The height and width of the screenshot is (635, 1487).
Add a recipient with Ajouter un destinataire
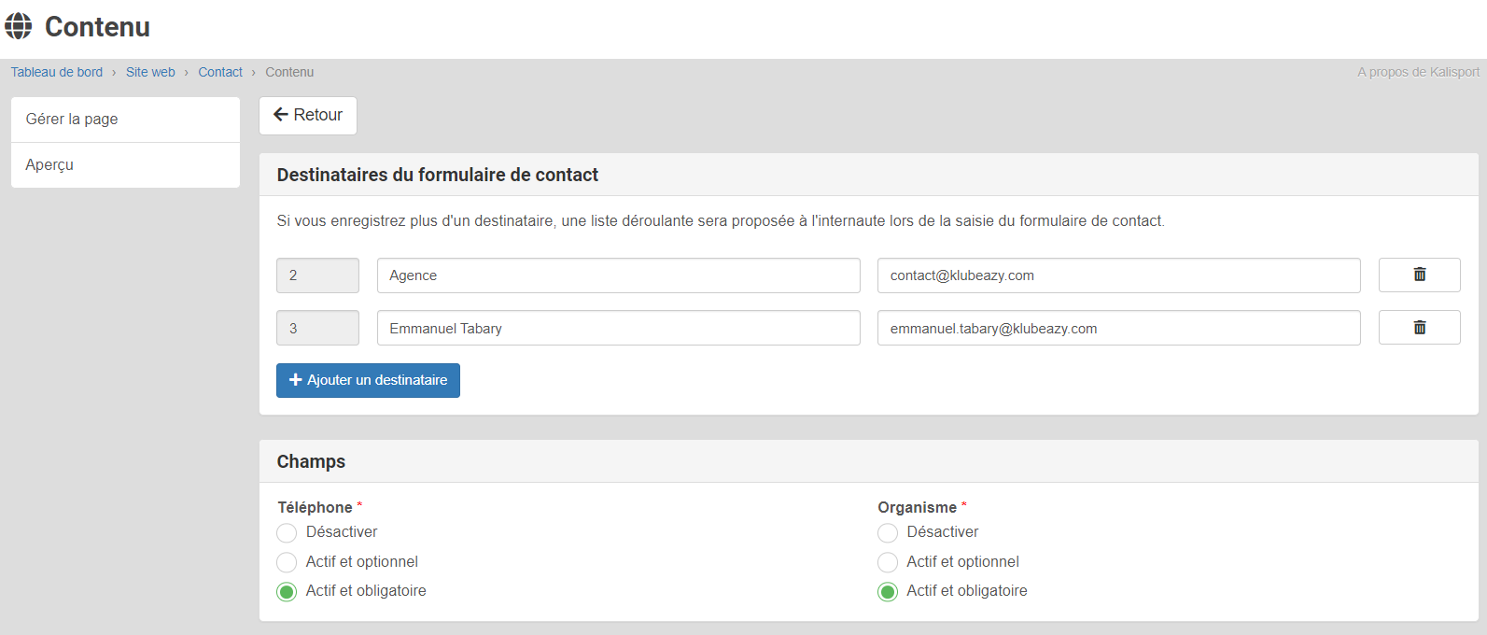368,380
